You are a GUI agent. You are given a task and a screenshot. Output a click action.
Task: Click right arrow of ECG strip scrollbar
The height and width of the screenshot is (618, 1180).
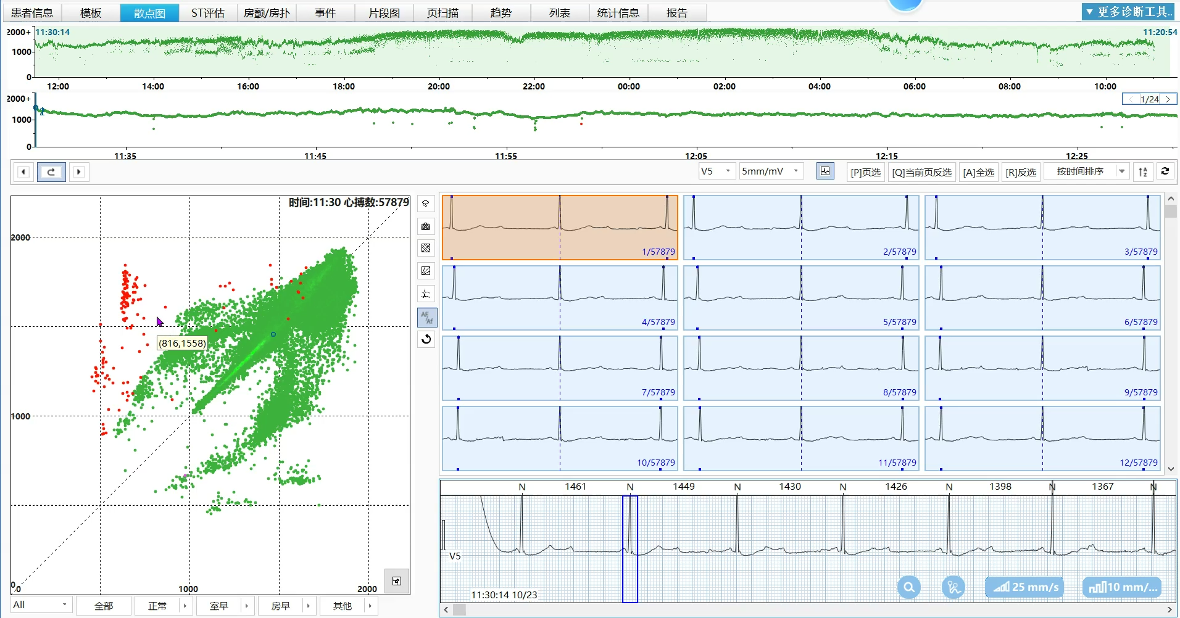[x=1170, y=610]
